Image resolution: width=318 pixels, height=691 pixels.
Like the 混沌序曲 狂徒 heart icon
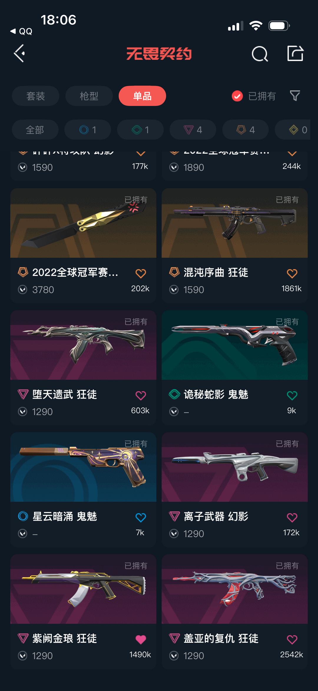pyautogui.click(x=292, y=273)
